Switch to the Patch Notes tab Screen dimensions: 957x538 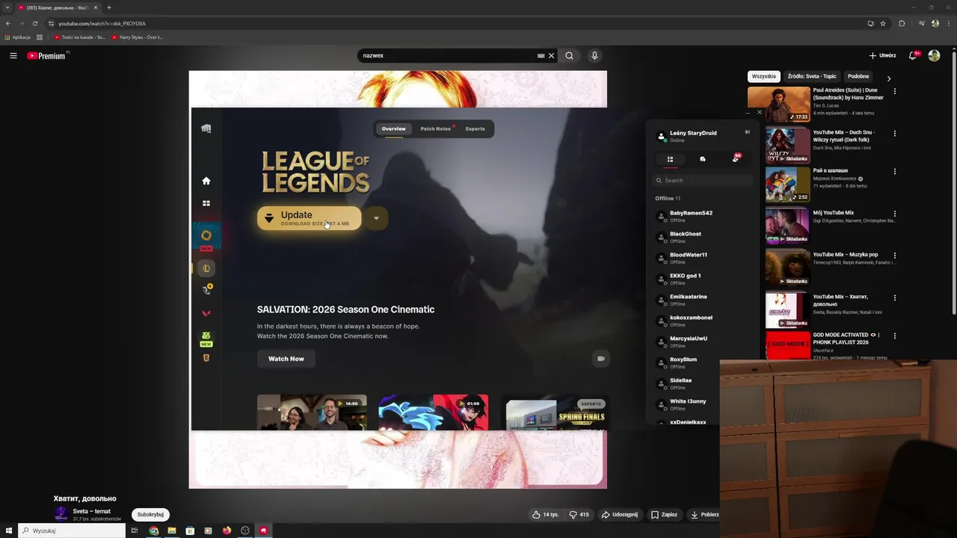(435, 129)
